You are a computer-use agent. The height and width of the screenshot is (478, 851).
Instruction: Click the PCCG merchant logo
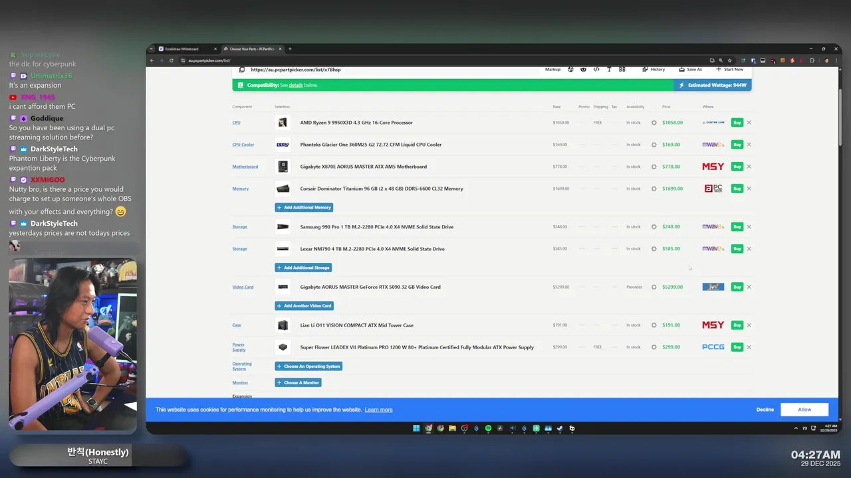[713, 347]
